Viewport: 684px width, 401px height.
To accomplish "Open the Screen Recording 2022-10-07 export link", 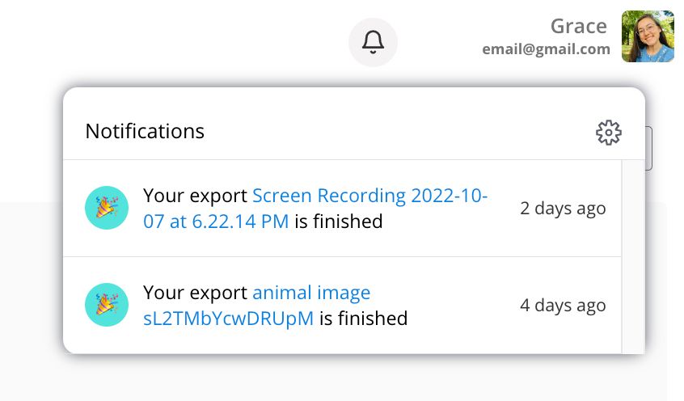I will click(x=328, y=196).
